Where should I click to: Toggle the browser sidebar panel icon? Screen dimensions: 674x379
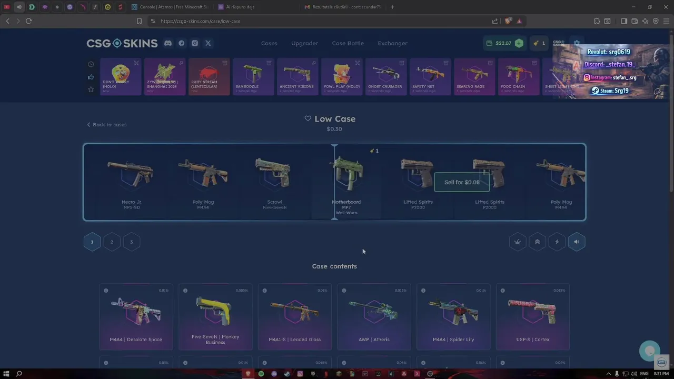tap(624, 21)
